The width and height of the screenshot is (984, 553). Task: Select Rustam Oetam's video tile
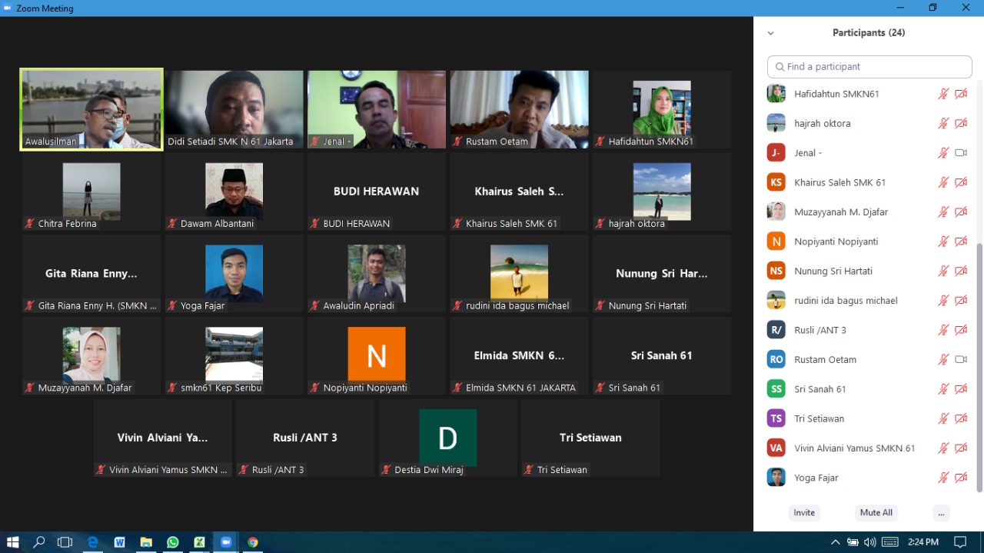pos(519,109)
